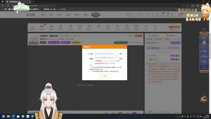The image size is (211, 119).
Task: Go to Douyu 首页 in top navigation
Action: click(x=43, y=15)
